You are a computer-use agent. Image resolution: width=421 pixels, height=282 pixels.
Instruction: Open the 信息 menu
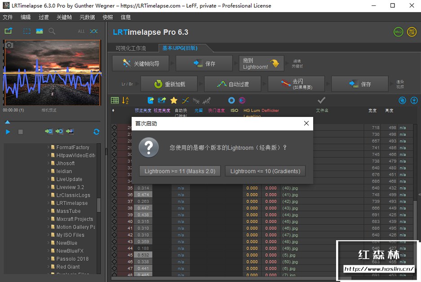(126, 17)
